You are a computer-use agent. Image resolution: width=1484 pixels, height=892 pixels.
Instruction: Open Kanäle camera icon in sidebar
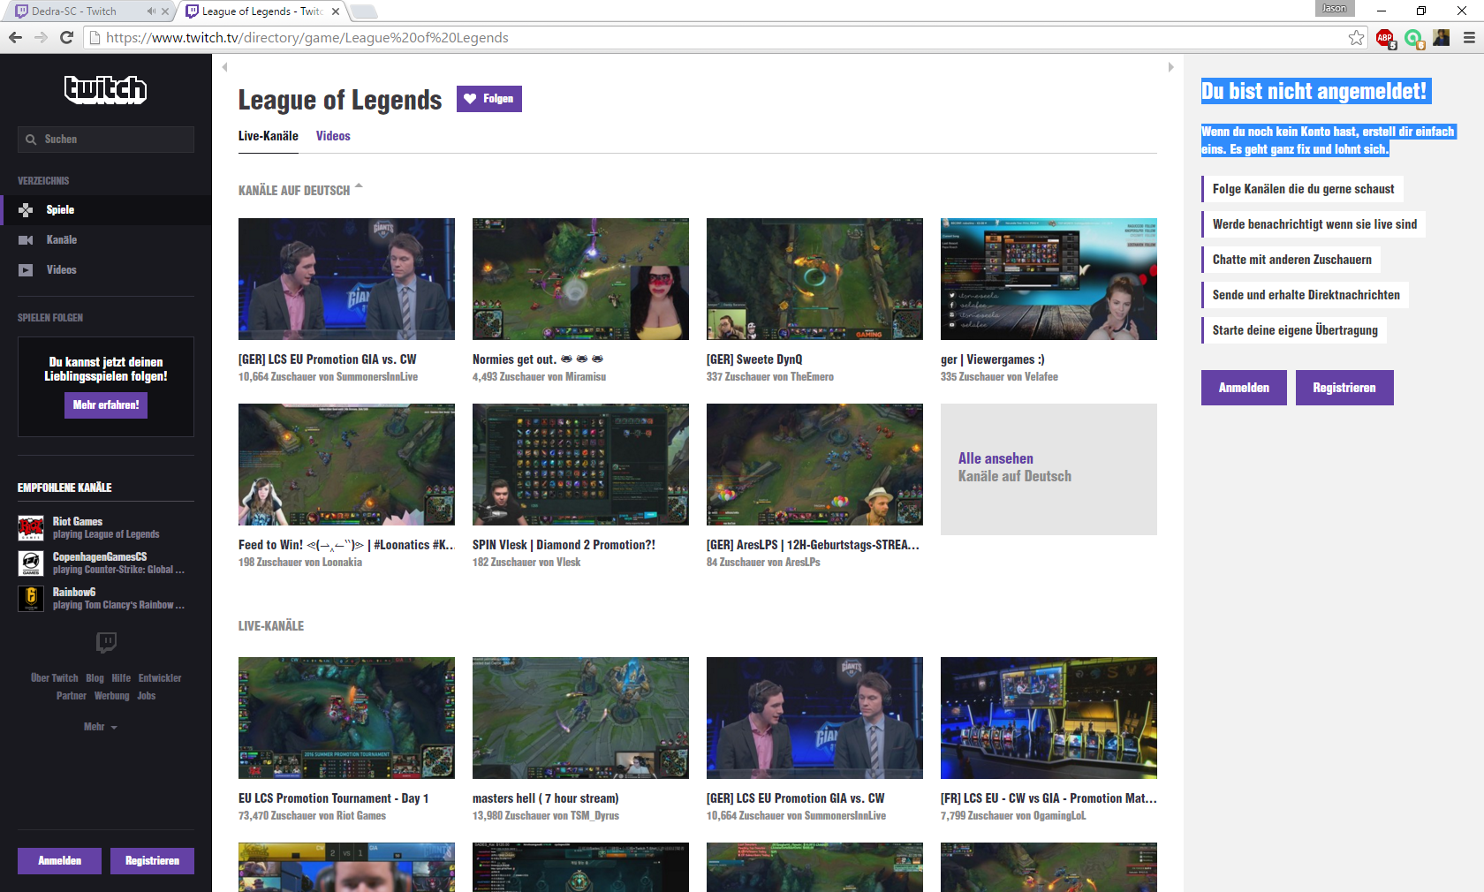(x=26, y=240)
